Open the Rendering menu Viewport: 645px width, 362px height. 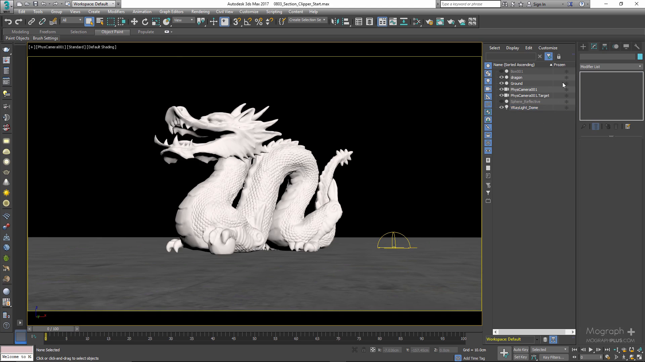tap(200, 12)
